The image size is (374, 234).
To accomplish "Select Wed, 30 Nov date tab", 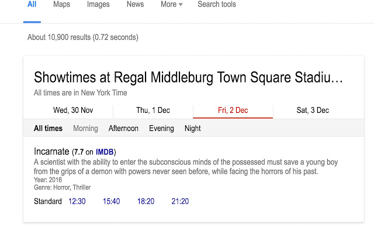I will [73, 110].
